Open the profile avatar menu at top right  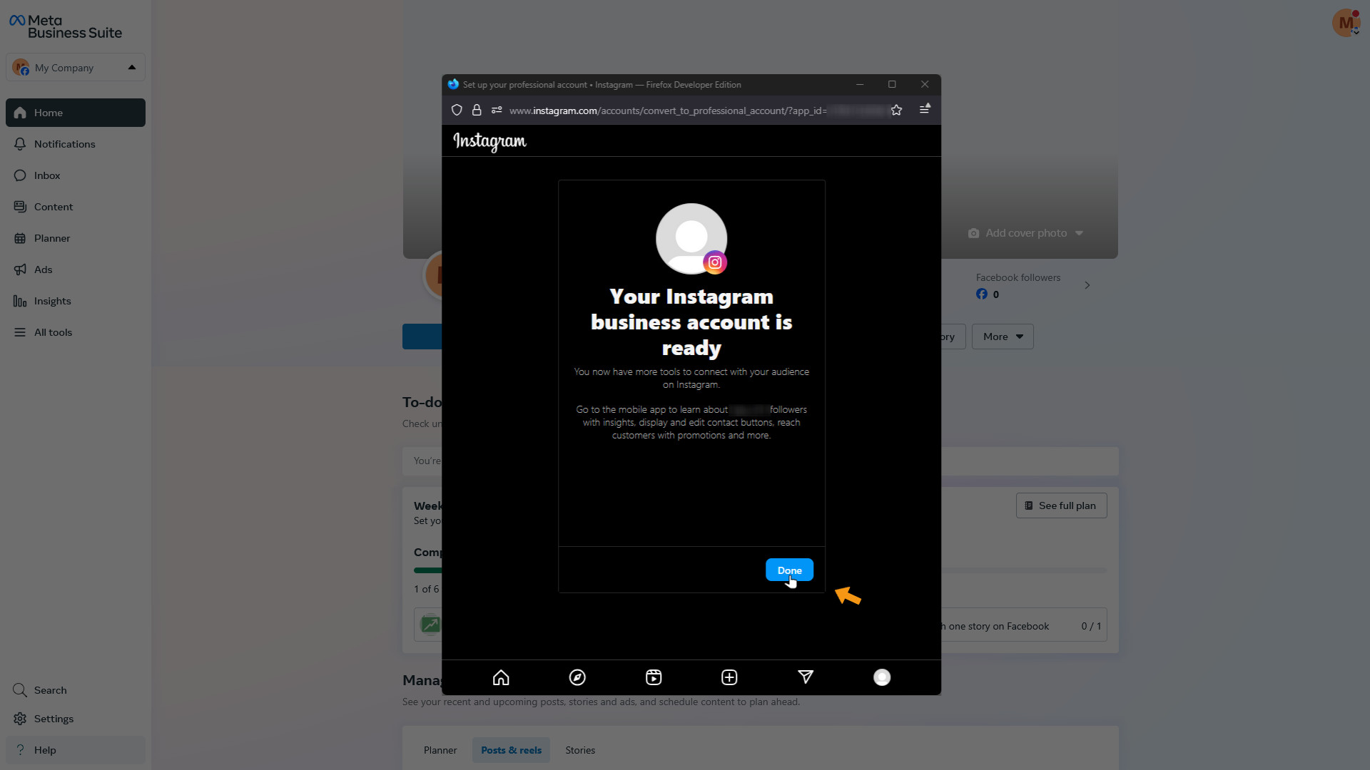coord(1346,23)
